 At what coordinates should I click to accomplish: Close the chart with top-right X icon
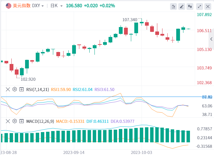pyautogui.click(x=208, y=6)
